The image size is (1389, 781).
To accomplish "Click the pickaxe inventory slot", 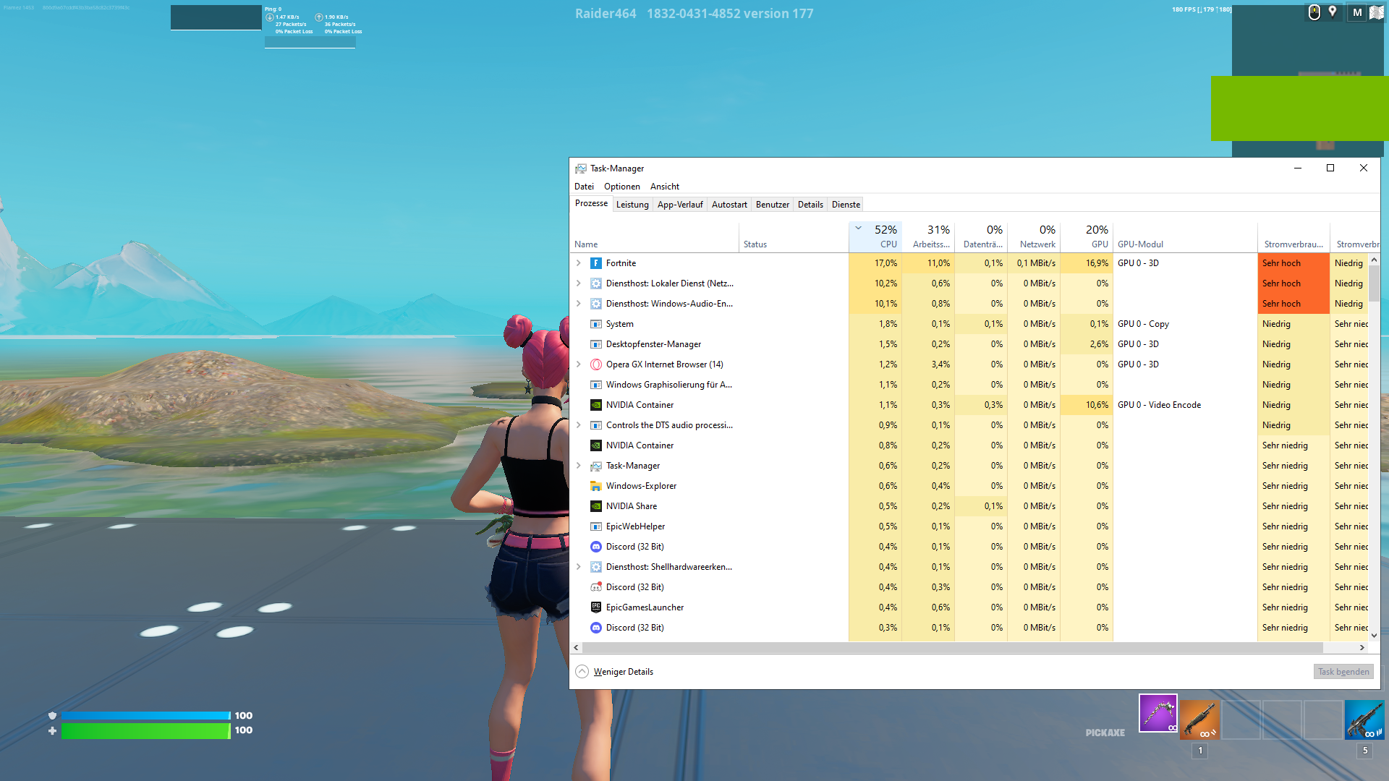I will point(1157,714).
